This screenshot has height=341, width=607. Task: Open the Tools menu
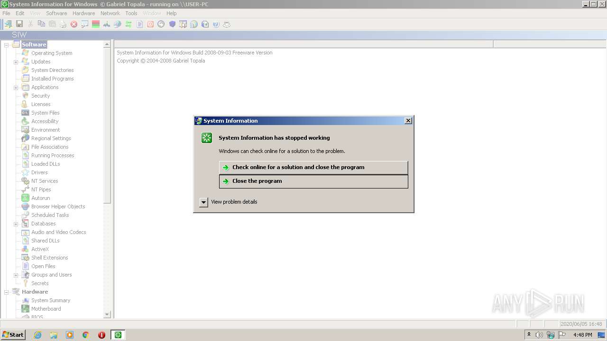[x=131, y=13]
